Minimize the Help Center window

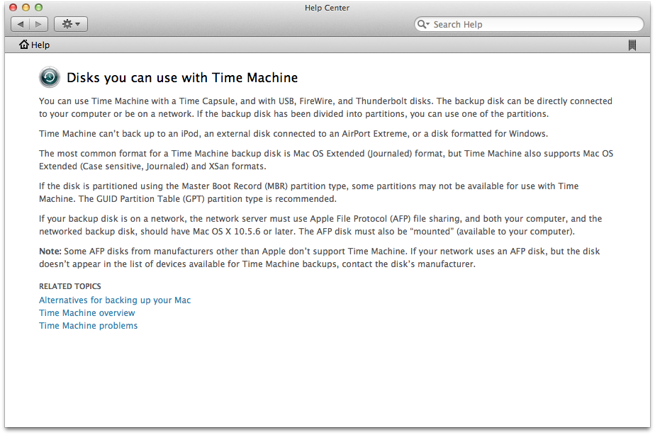coord(26,8)
